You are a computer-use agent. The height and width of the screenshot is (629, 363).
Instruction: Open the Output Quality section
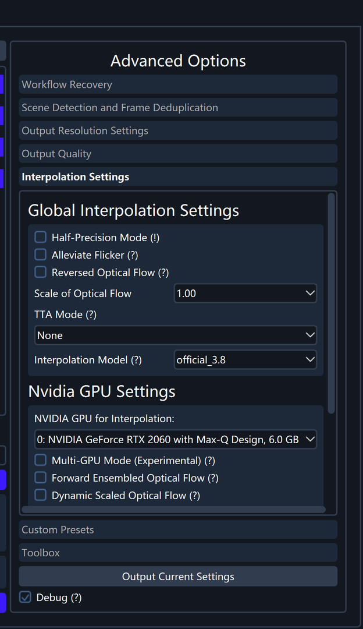click(178, 154)
